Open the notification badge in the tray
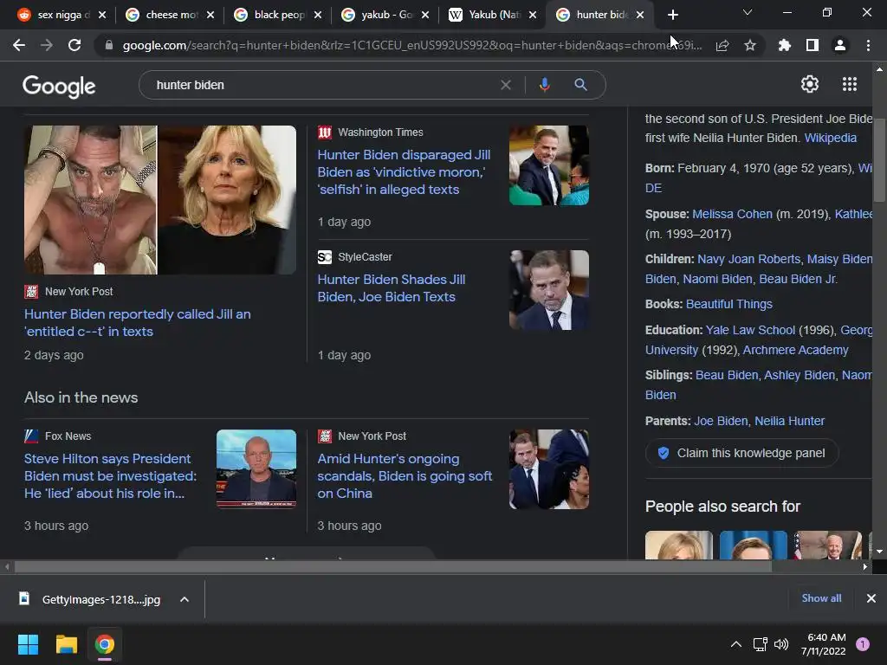Viewport: 887px width, 665px height. 863,644
